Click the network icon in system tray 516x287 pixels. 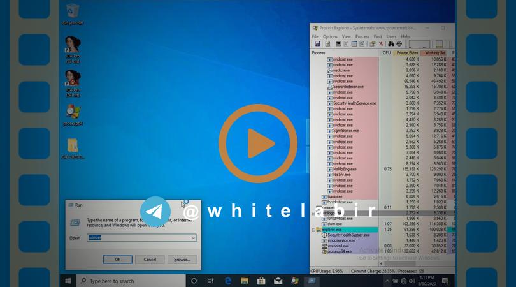point(404,281)
